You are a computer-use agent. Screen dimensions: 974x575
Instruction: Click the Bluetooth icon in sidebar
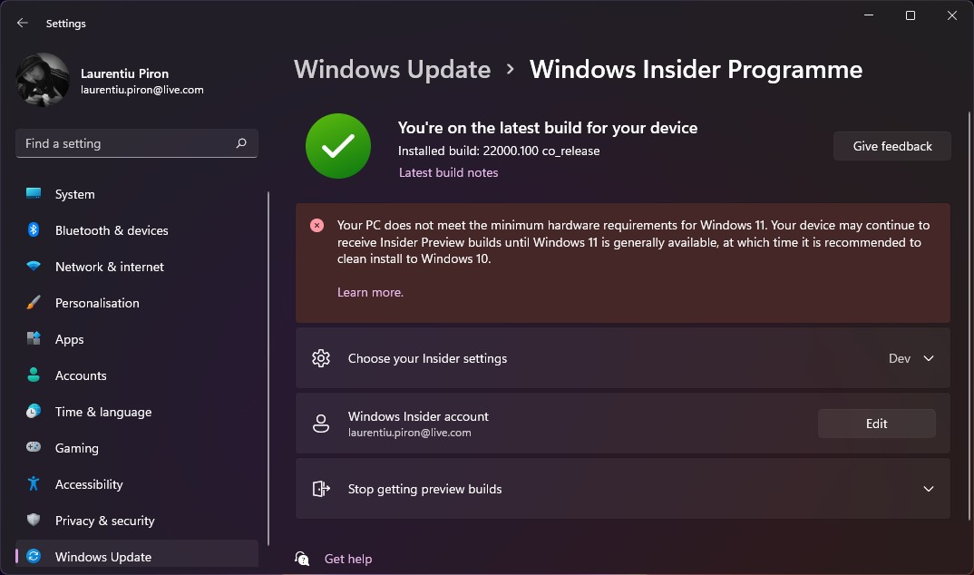click(x=34, y=229)
